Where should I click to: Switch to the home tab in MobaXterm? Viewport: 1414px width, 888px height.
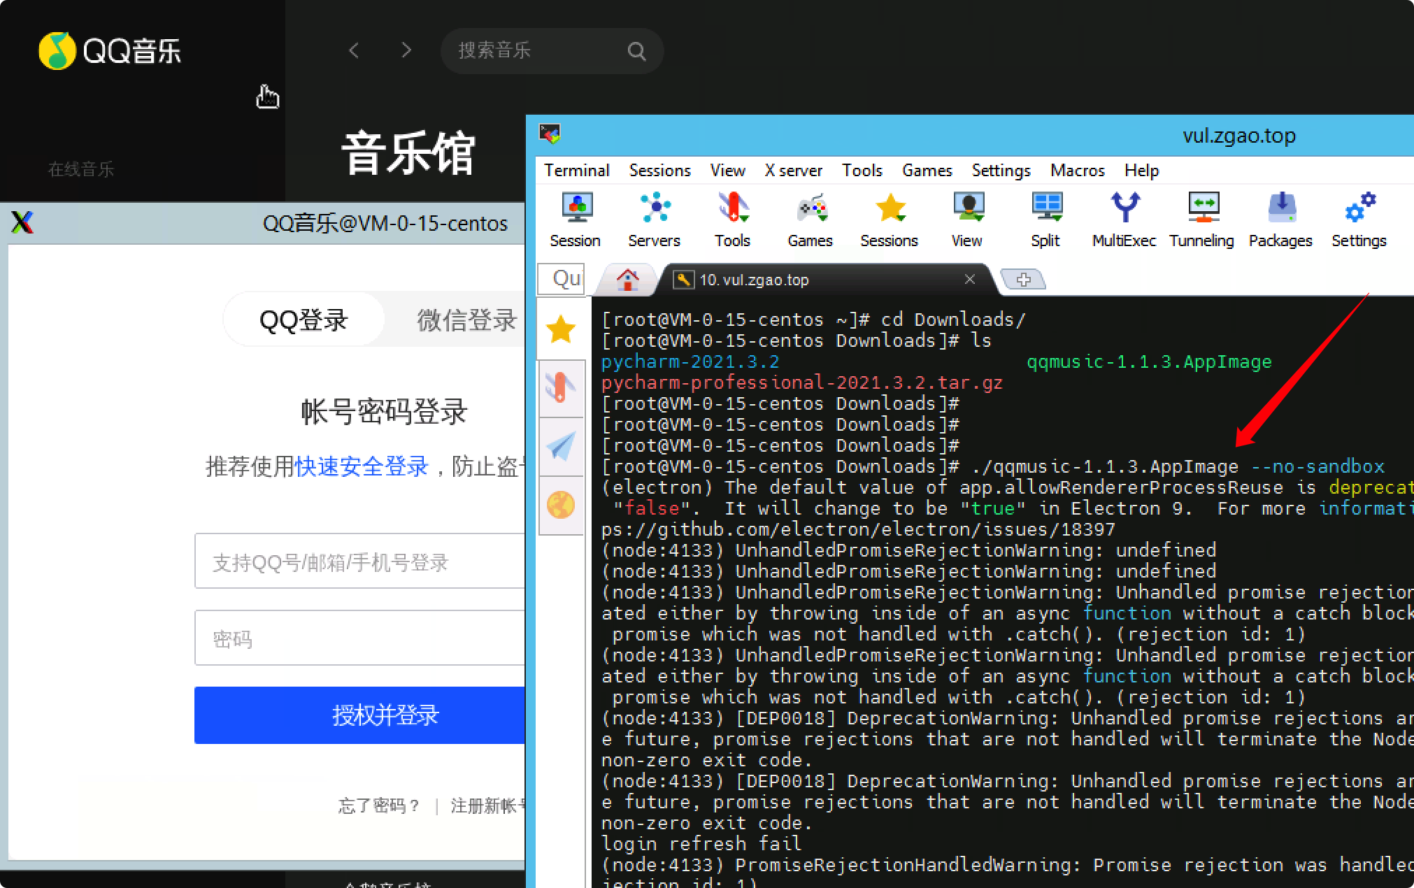click(x=627, y=278)
